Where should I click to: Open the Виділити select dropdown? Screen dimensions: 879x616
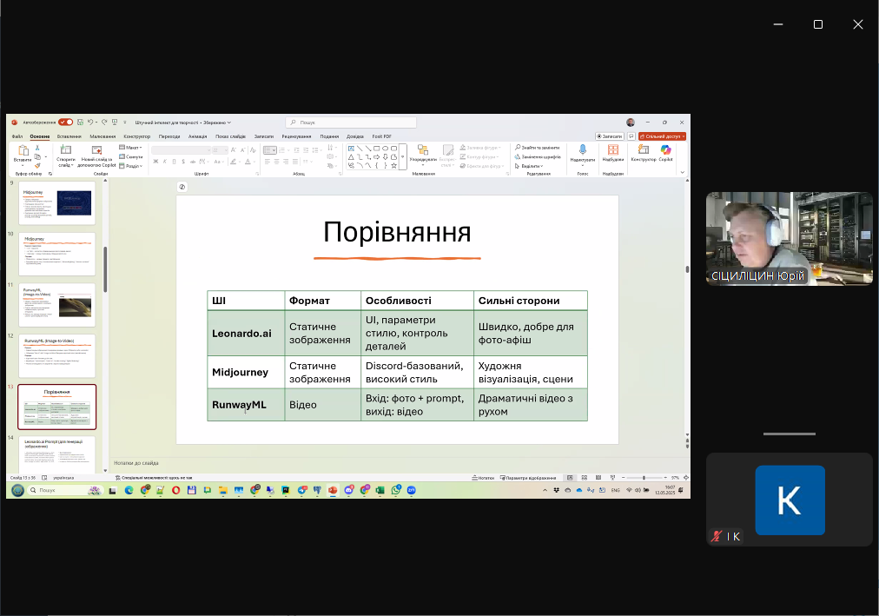tap(529, 166)
